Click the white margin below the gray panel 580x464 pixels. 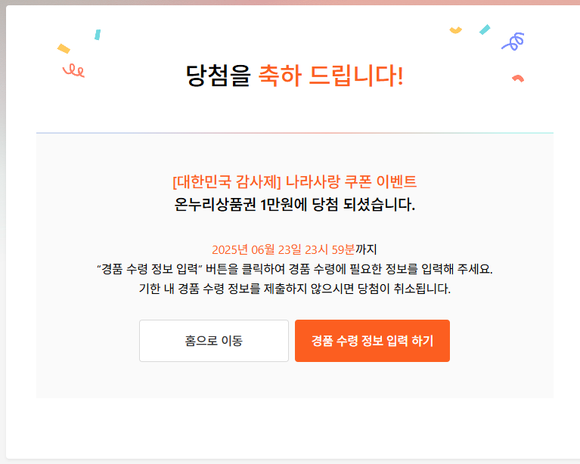[294, 428]
